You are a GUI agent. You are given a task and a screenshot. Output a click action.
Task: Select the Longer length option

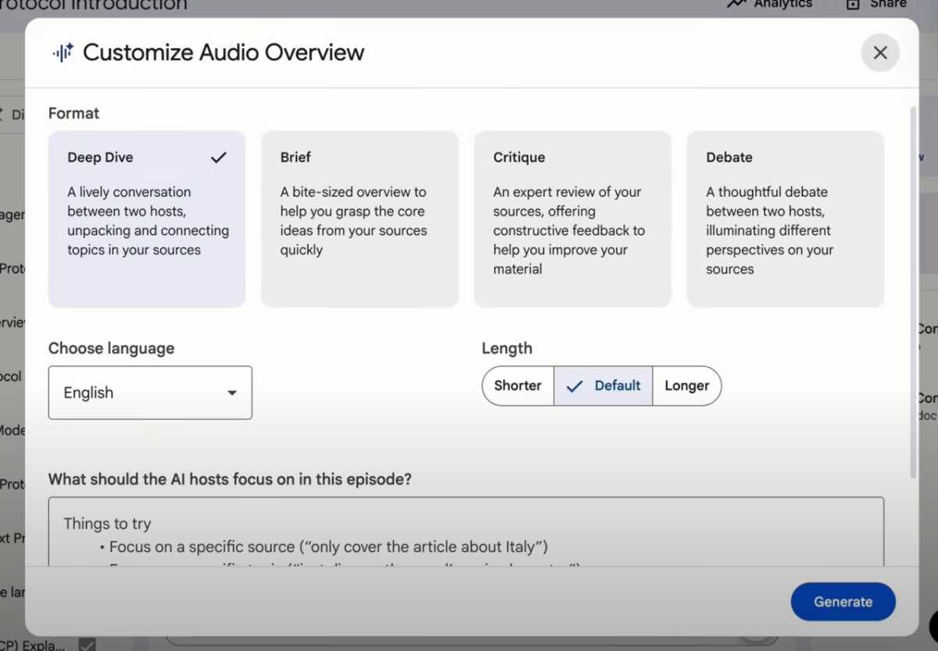pos(687,385)
